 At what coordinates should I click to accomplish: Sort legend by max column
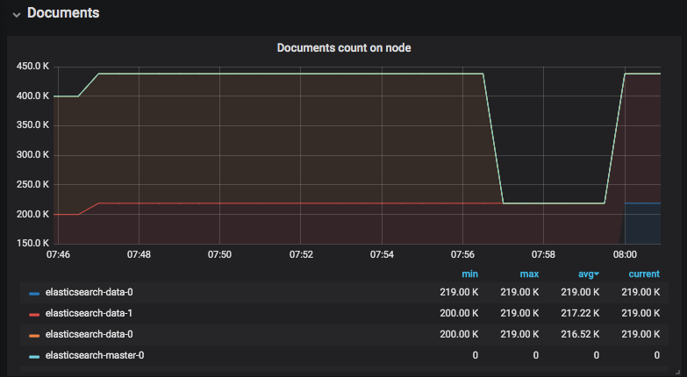pyautogui.click(x=529, y=274)
